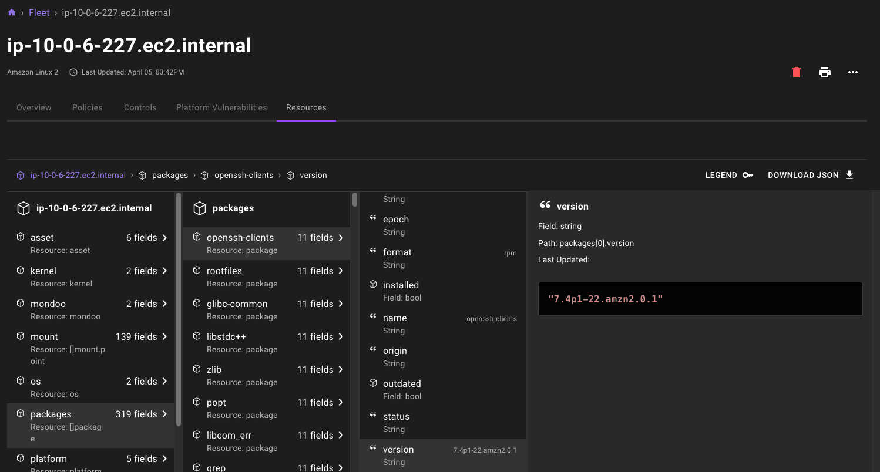Switch to the Policies tab

point(87,107)
